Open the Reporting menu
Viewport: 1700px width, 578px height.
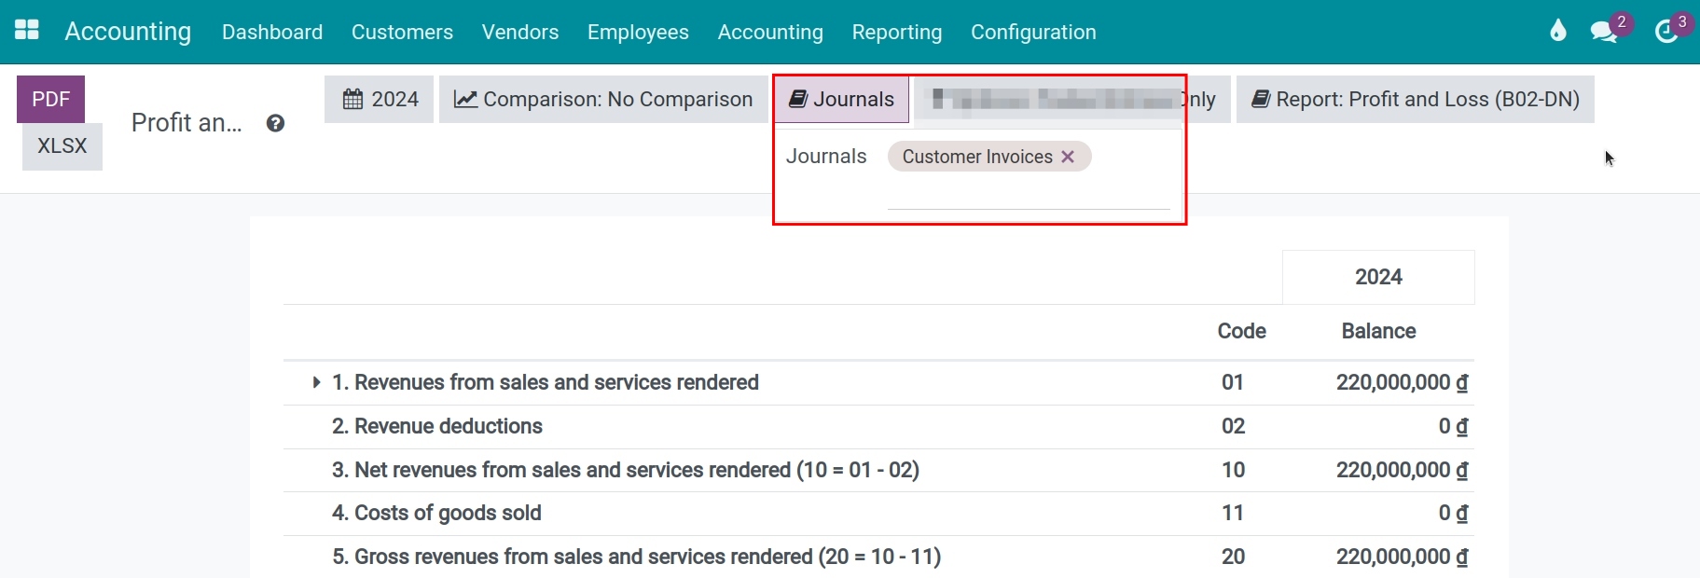tap(897, 32)
